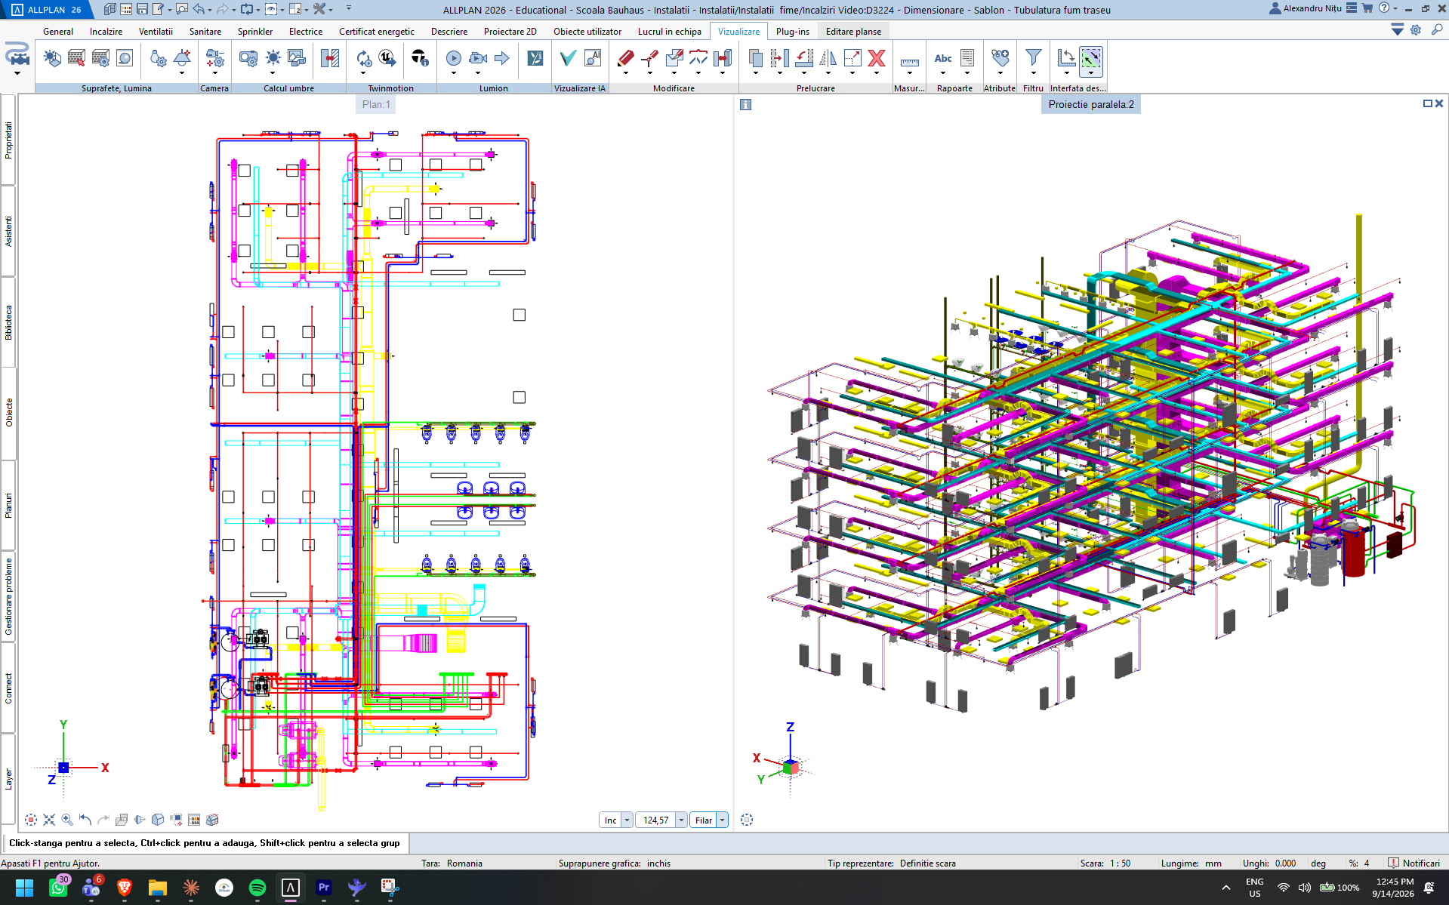Open the Proprietati side panel tab
The height and width of the screenshot is (905, 1449).
[8, 140]
